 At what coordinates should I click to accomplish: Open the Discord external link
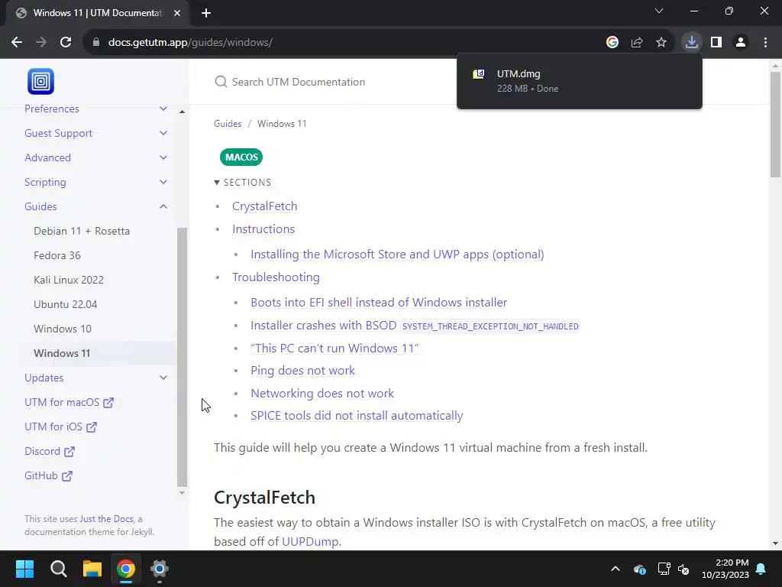pos(50,451)
